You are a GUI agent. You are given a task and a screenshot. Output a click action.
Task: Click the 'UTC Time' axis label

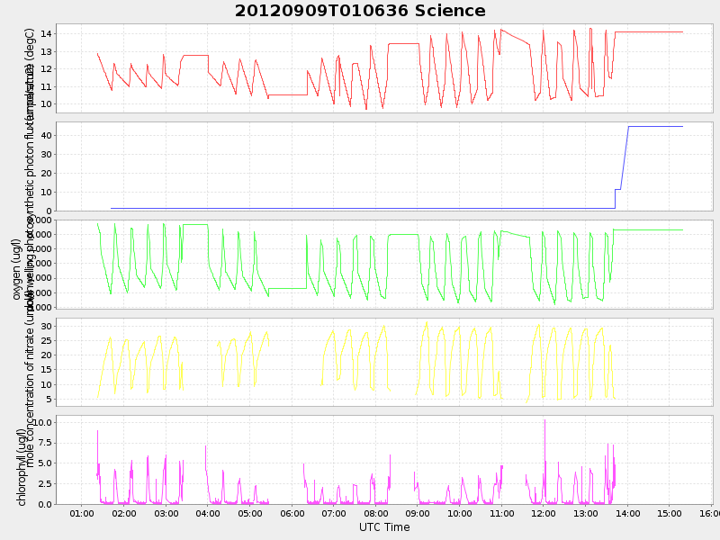click(384, 527)
